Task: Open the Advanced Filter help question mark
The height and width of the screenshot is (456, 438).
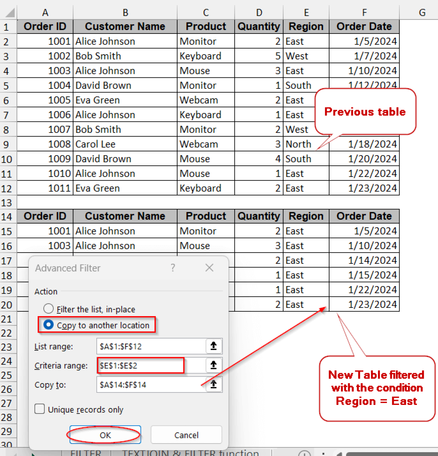Action: coord(173,268)
